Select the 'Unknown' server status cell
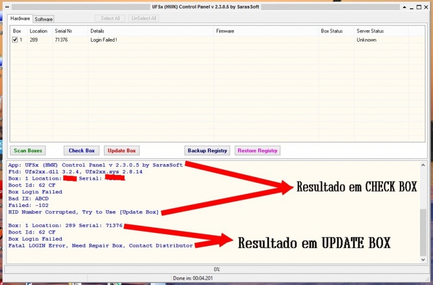This screenshot has height=285, width=433. click(x=366, y=40)
